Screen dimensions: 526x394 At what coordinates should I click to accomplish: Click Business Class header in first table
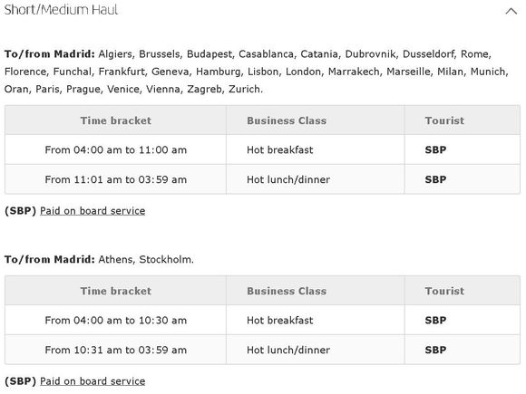287,120
